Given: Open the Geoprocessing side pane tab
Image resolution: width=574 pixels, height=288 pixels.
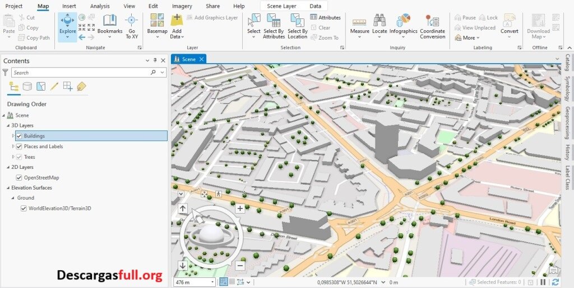Looking at the screenshot, I should coord(567,122).
